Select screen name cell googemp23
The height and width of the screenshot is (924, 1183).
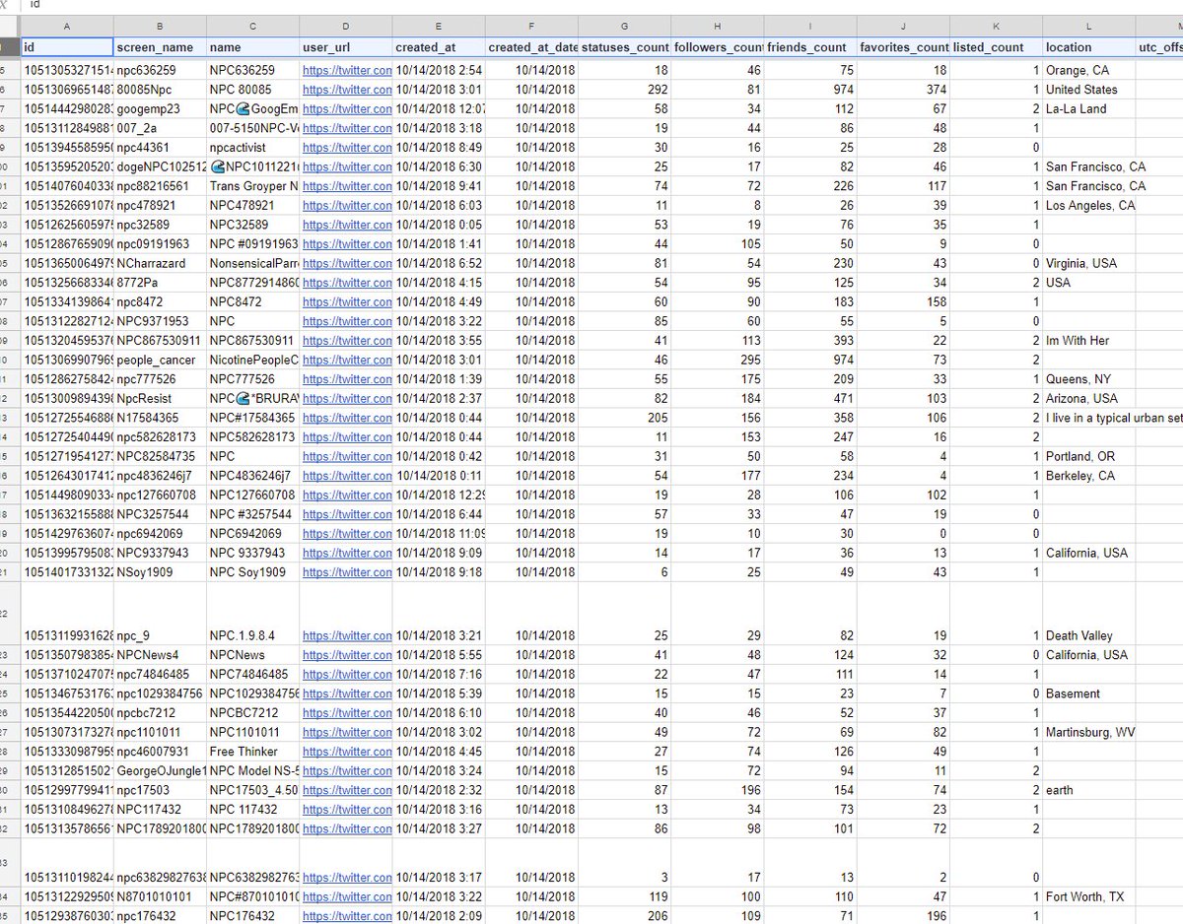click(x=160, y=109)
